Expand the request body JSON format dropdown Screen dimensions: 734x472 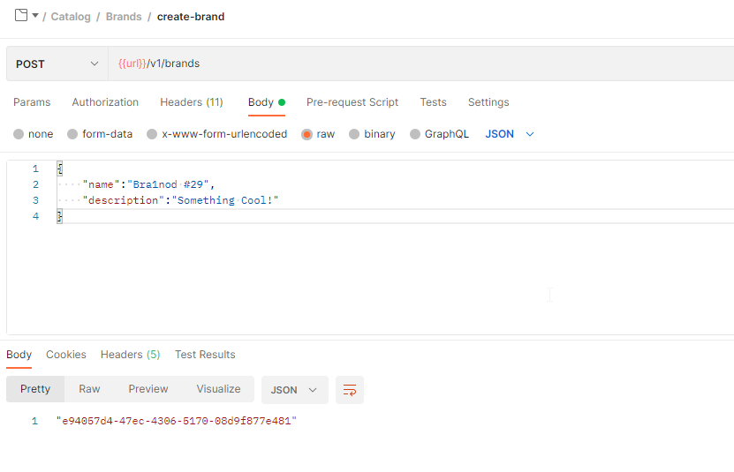pyautogui.click(x=511, y=134)
